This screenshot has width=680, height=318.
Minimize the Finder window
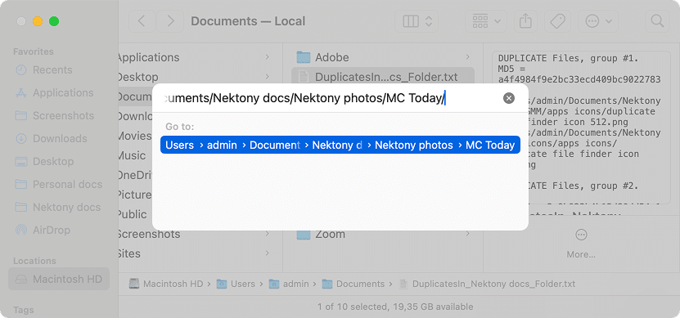click(x=38, y=21)
